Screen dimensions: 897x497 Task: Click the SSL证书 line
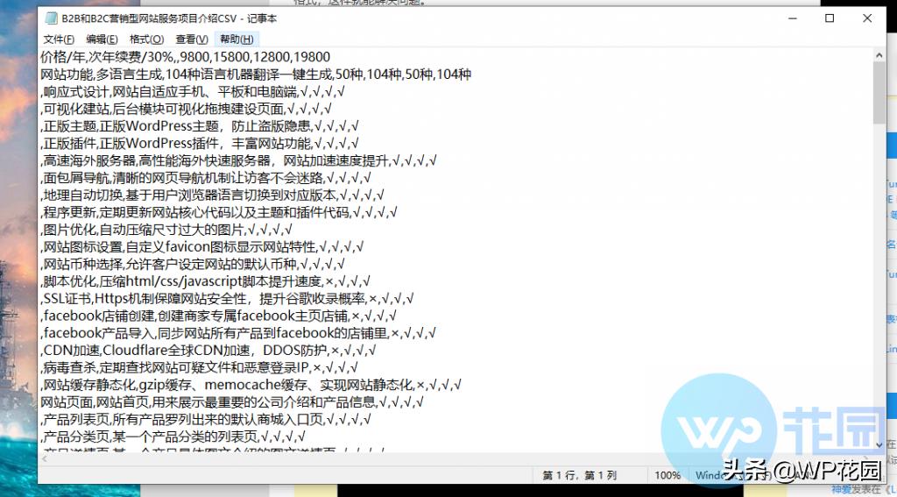pyautogui.click(x=227, y=298)
